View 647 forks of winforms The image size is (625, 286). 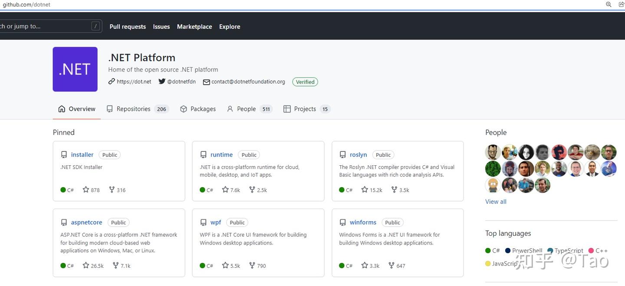397,266
